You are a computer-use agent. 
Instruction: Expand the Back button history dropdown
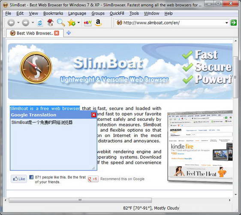(18, 23)
